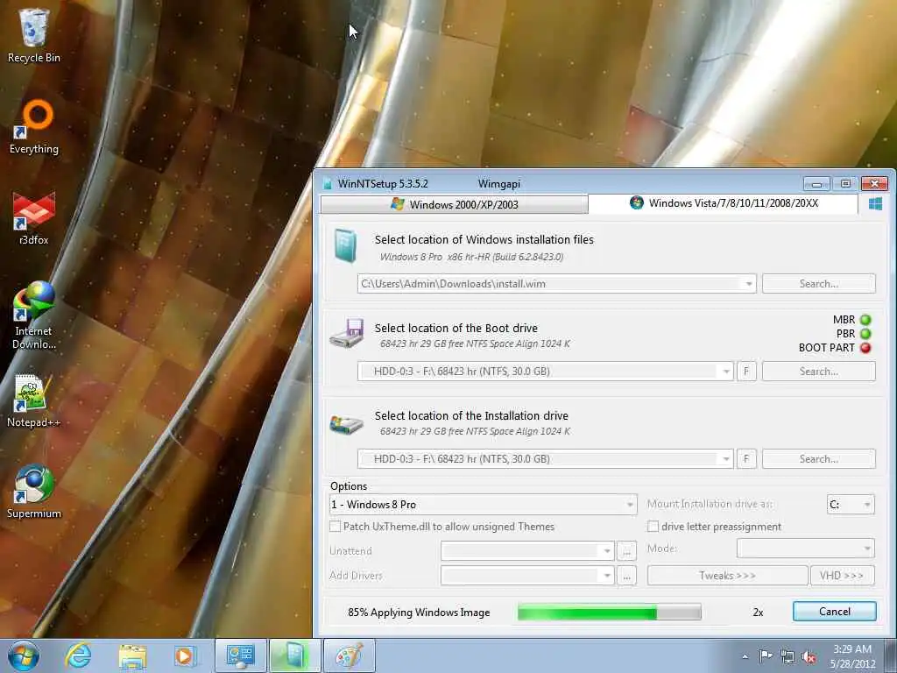The width and height of the screenshot is (897, 673).
Task: Open the Supermium browser shortcut
Action: 34,492
